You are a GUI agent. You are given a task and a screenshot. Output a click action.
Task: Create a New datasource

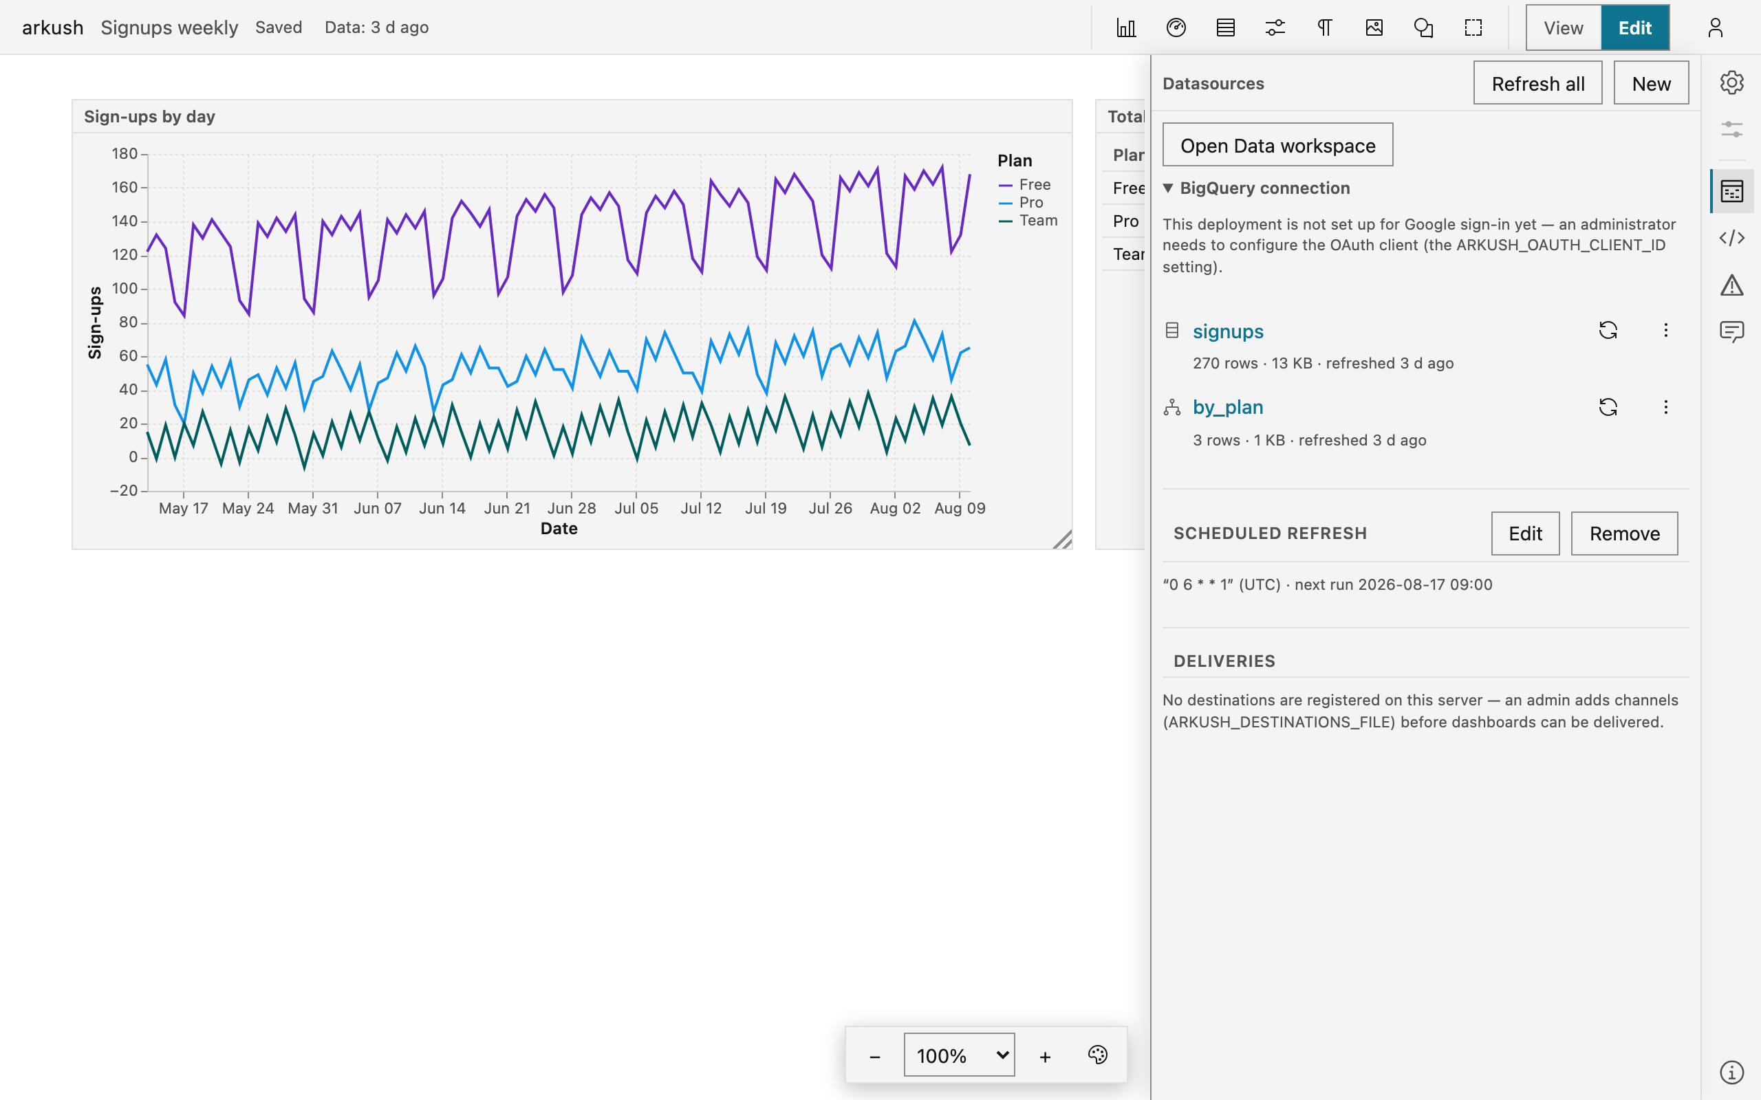click(x=1651, y=83)
